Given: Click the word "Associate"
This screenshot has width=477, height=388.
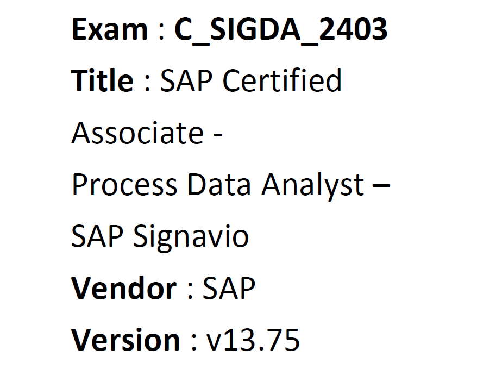Looking at the screenshot, I should coord(137,133).
